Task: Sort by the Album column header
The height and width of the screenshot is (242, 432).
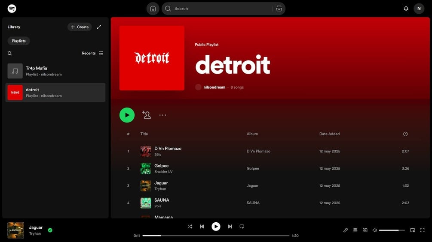Action: tap(252, 134)
